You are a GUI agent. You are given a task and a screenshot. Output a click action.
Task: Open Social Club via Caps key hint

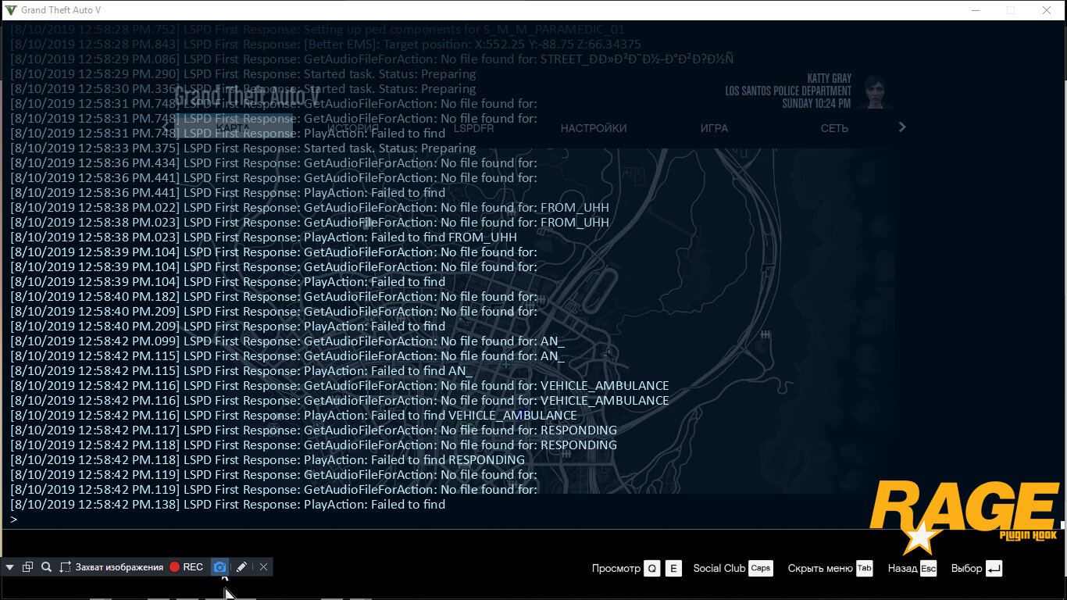[760, 569]
